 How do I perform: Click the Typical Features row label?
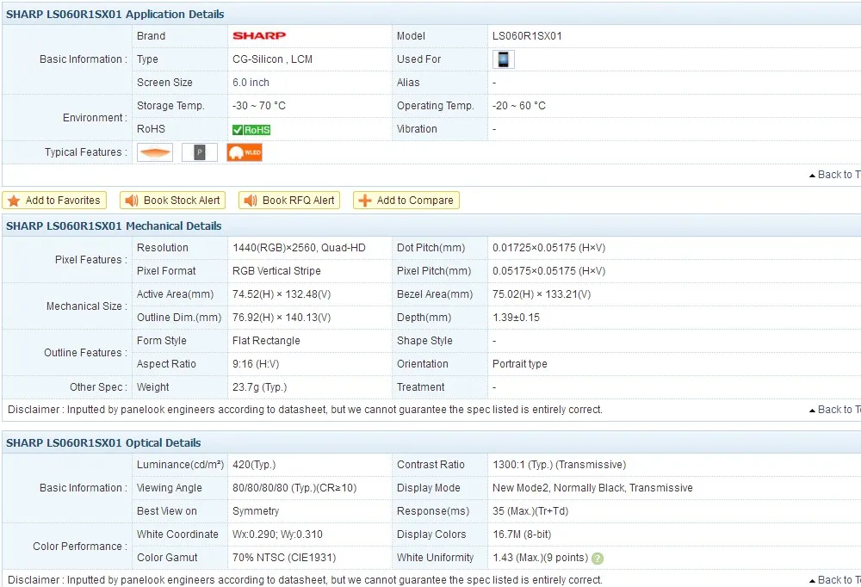85,152
